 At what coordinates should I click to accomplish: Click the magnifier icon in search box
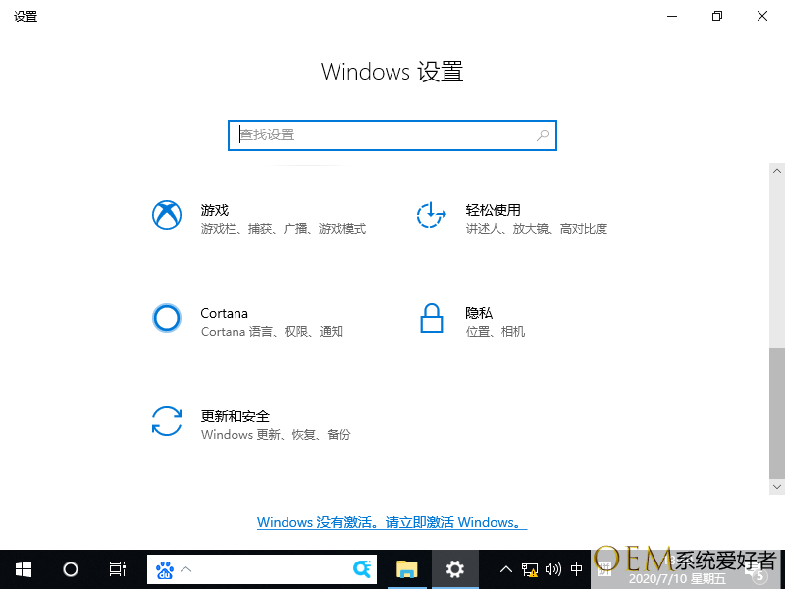coord(543,135)
